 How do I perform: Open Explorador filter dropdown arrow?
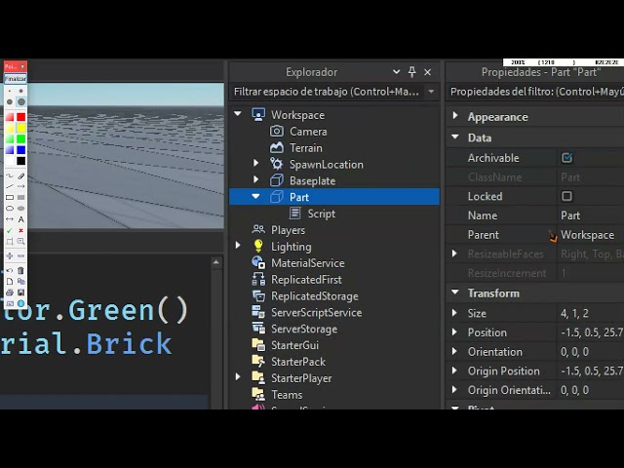pos(431,92)
